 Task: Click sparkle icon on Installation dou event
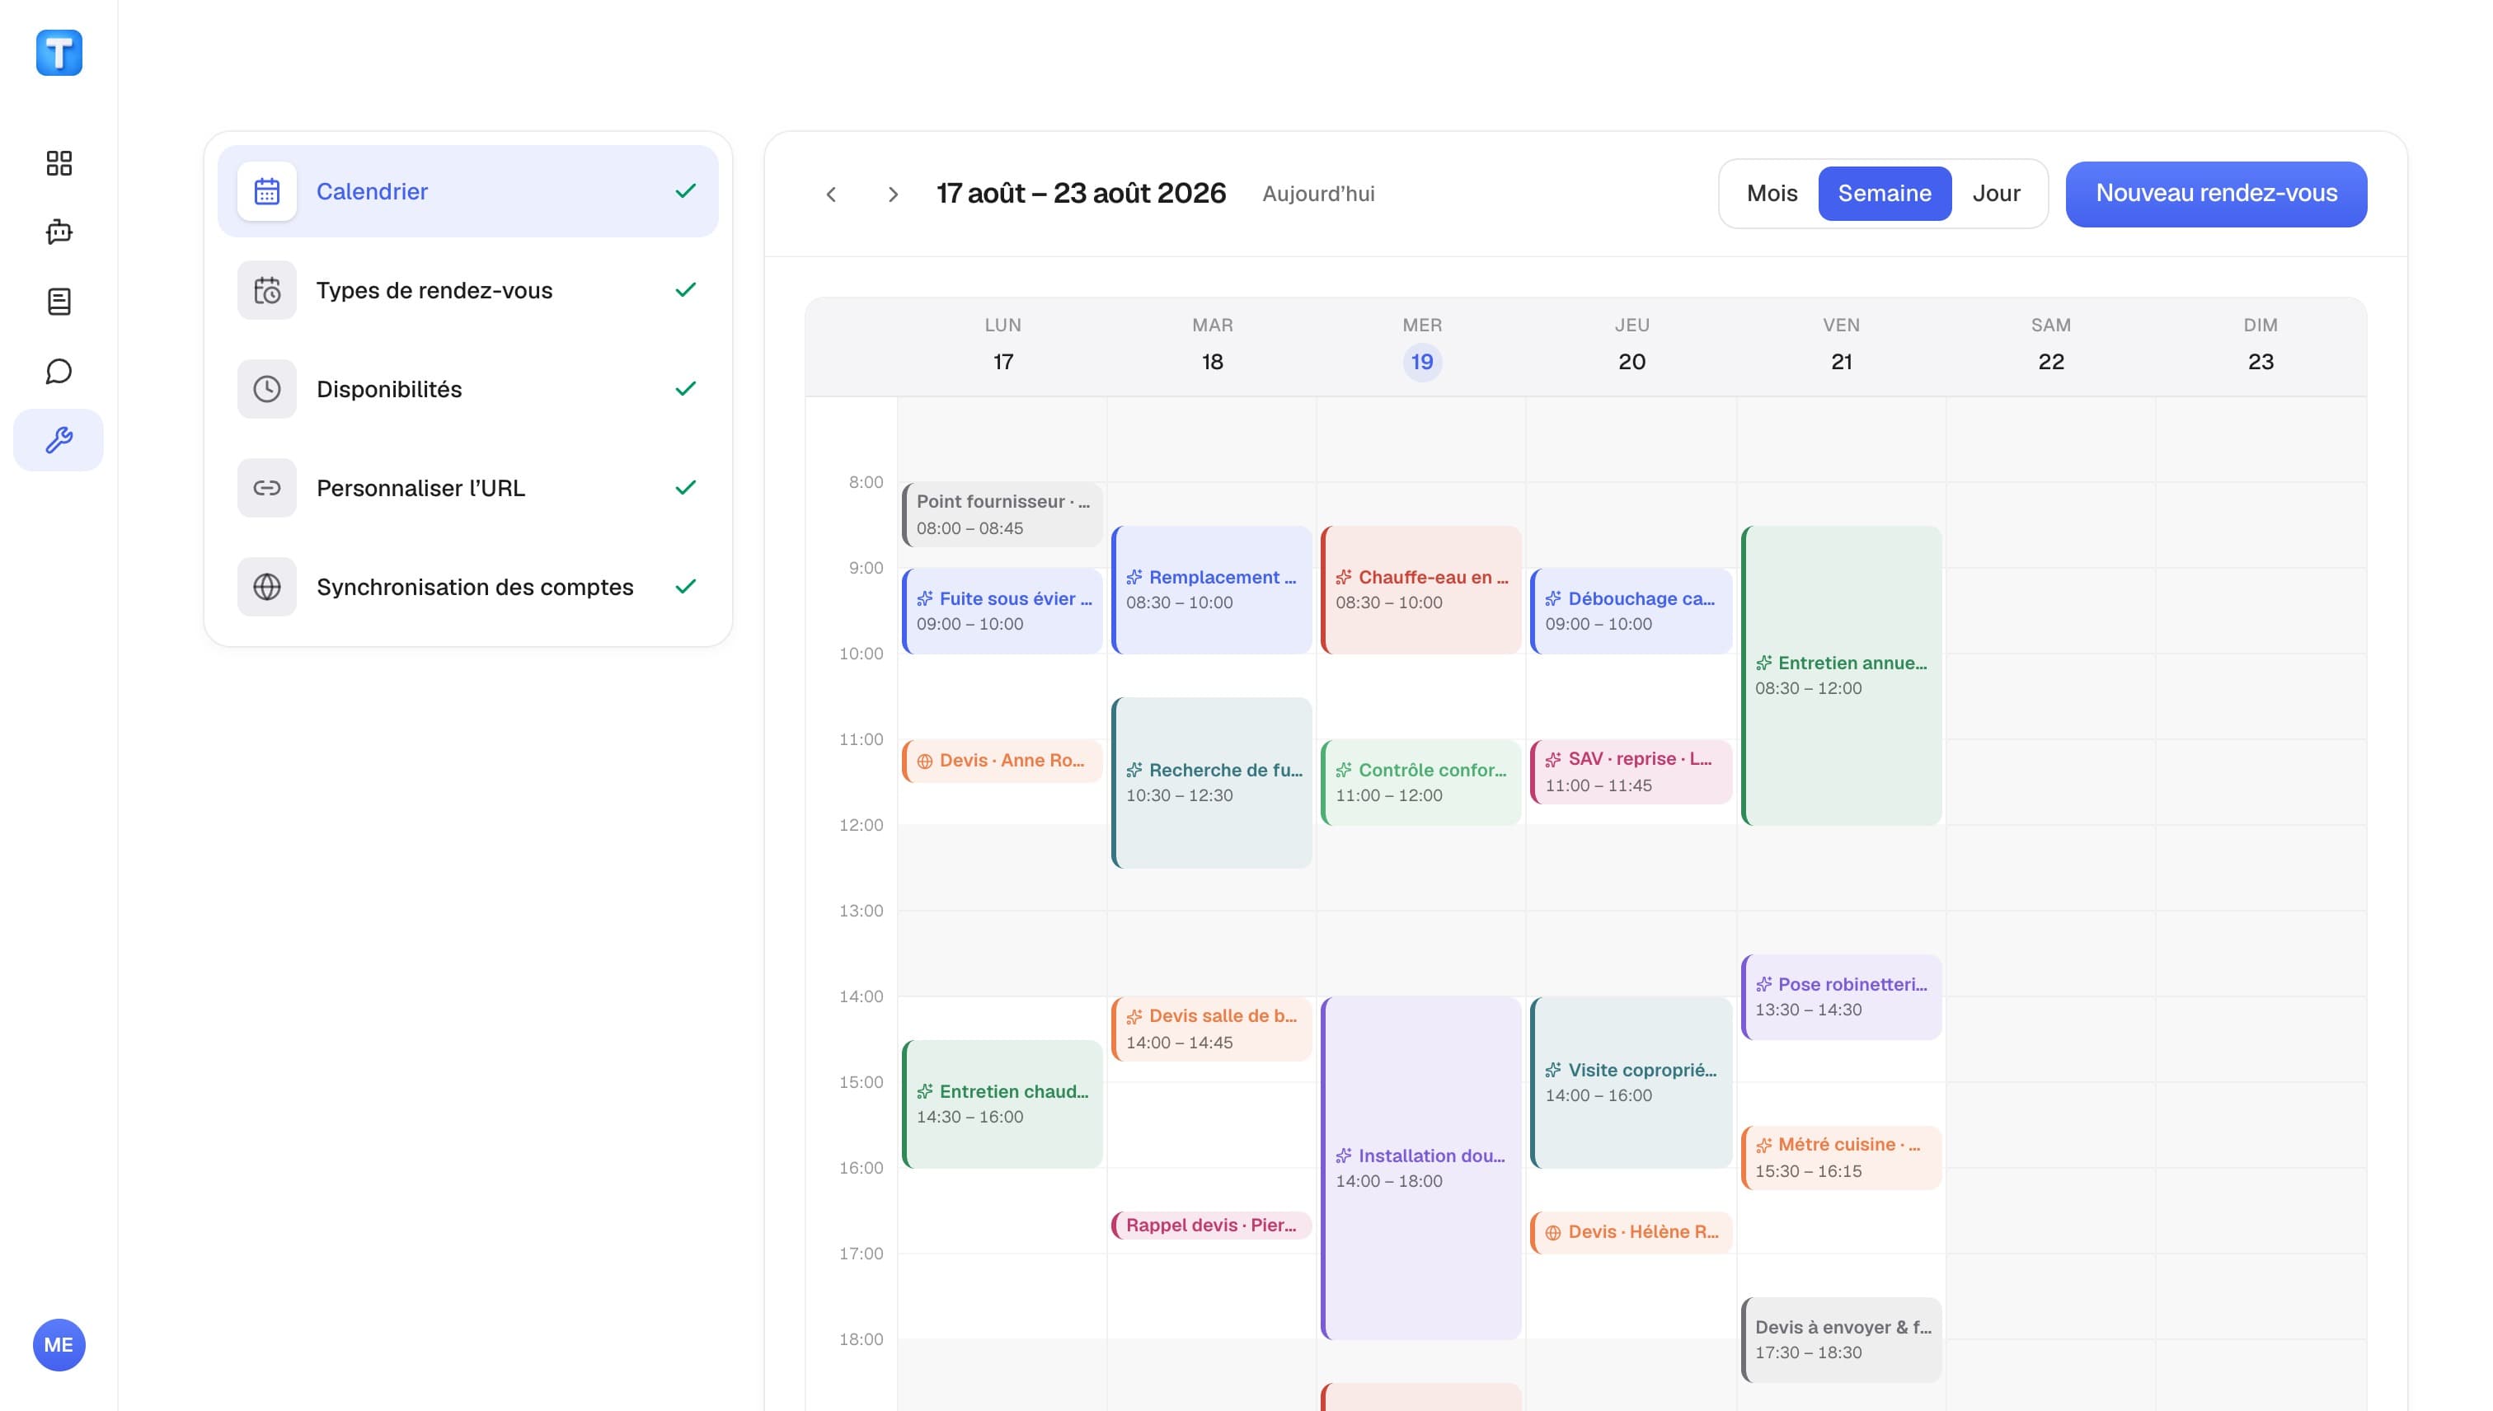point(1344,1156)
